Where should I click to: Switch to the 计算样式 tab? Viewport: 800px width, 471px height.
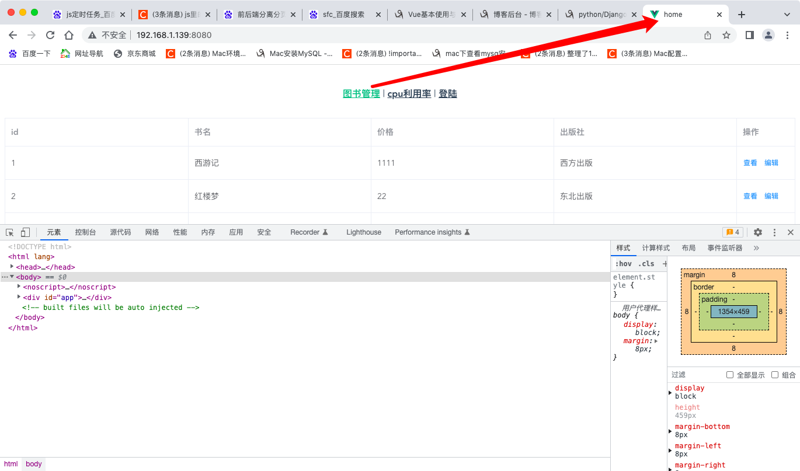pos(656,248)
